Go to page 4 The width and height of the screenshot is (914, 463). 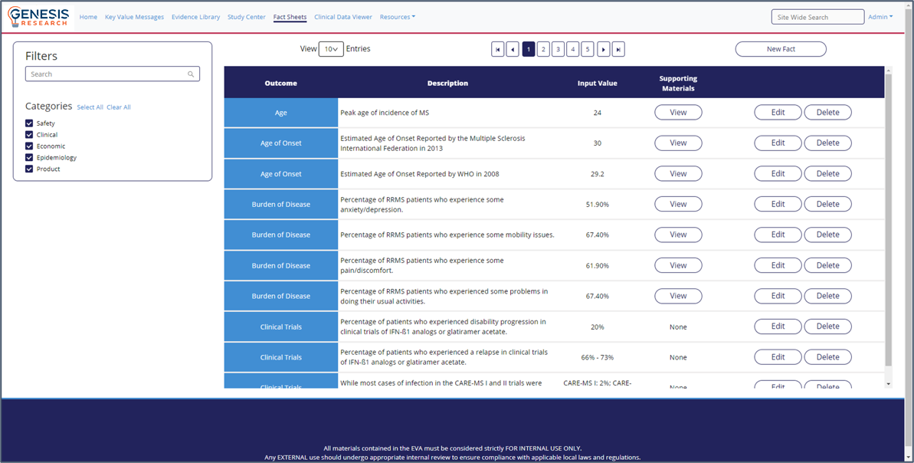573,50
